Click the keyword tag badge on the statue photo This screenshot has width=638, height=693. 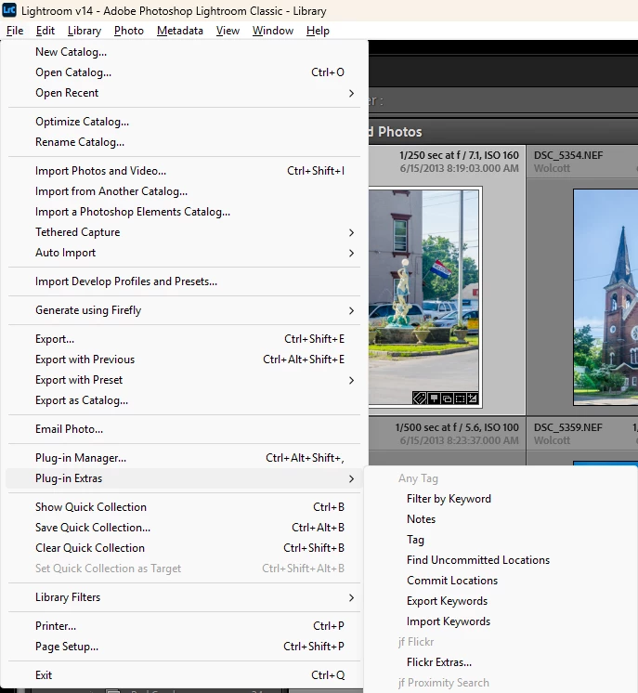pos(419,399)
